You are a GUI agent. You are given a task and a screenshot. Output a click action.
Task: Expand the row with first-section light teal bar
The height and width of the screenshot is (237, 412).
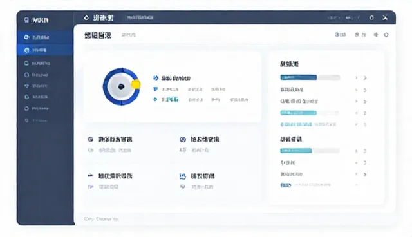point(365,113)
